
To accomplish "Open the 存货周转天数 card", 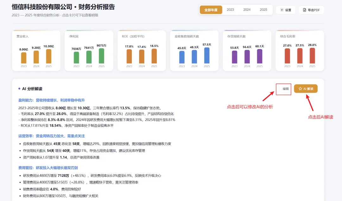I will (x=247, y=51).
